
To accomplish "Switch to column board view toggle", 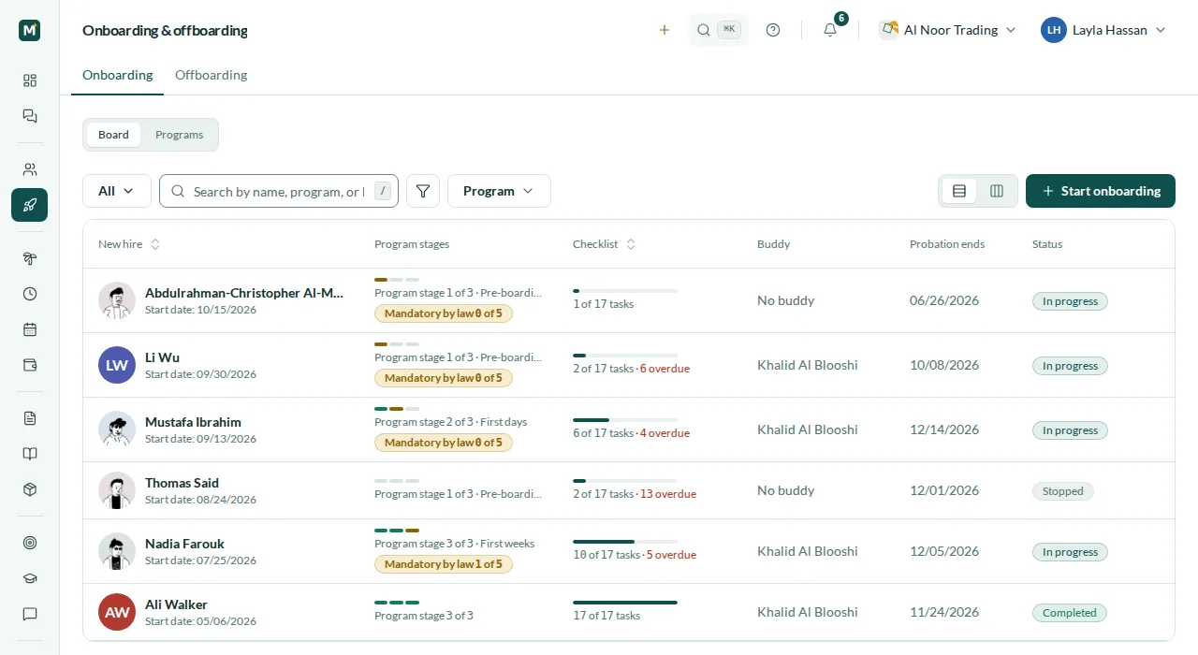I will (997, 191).
